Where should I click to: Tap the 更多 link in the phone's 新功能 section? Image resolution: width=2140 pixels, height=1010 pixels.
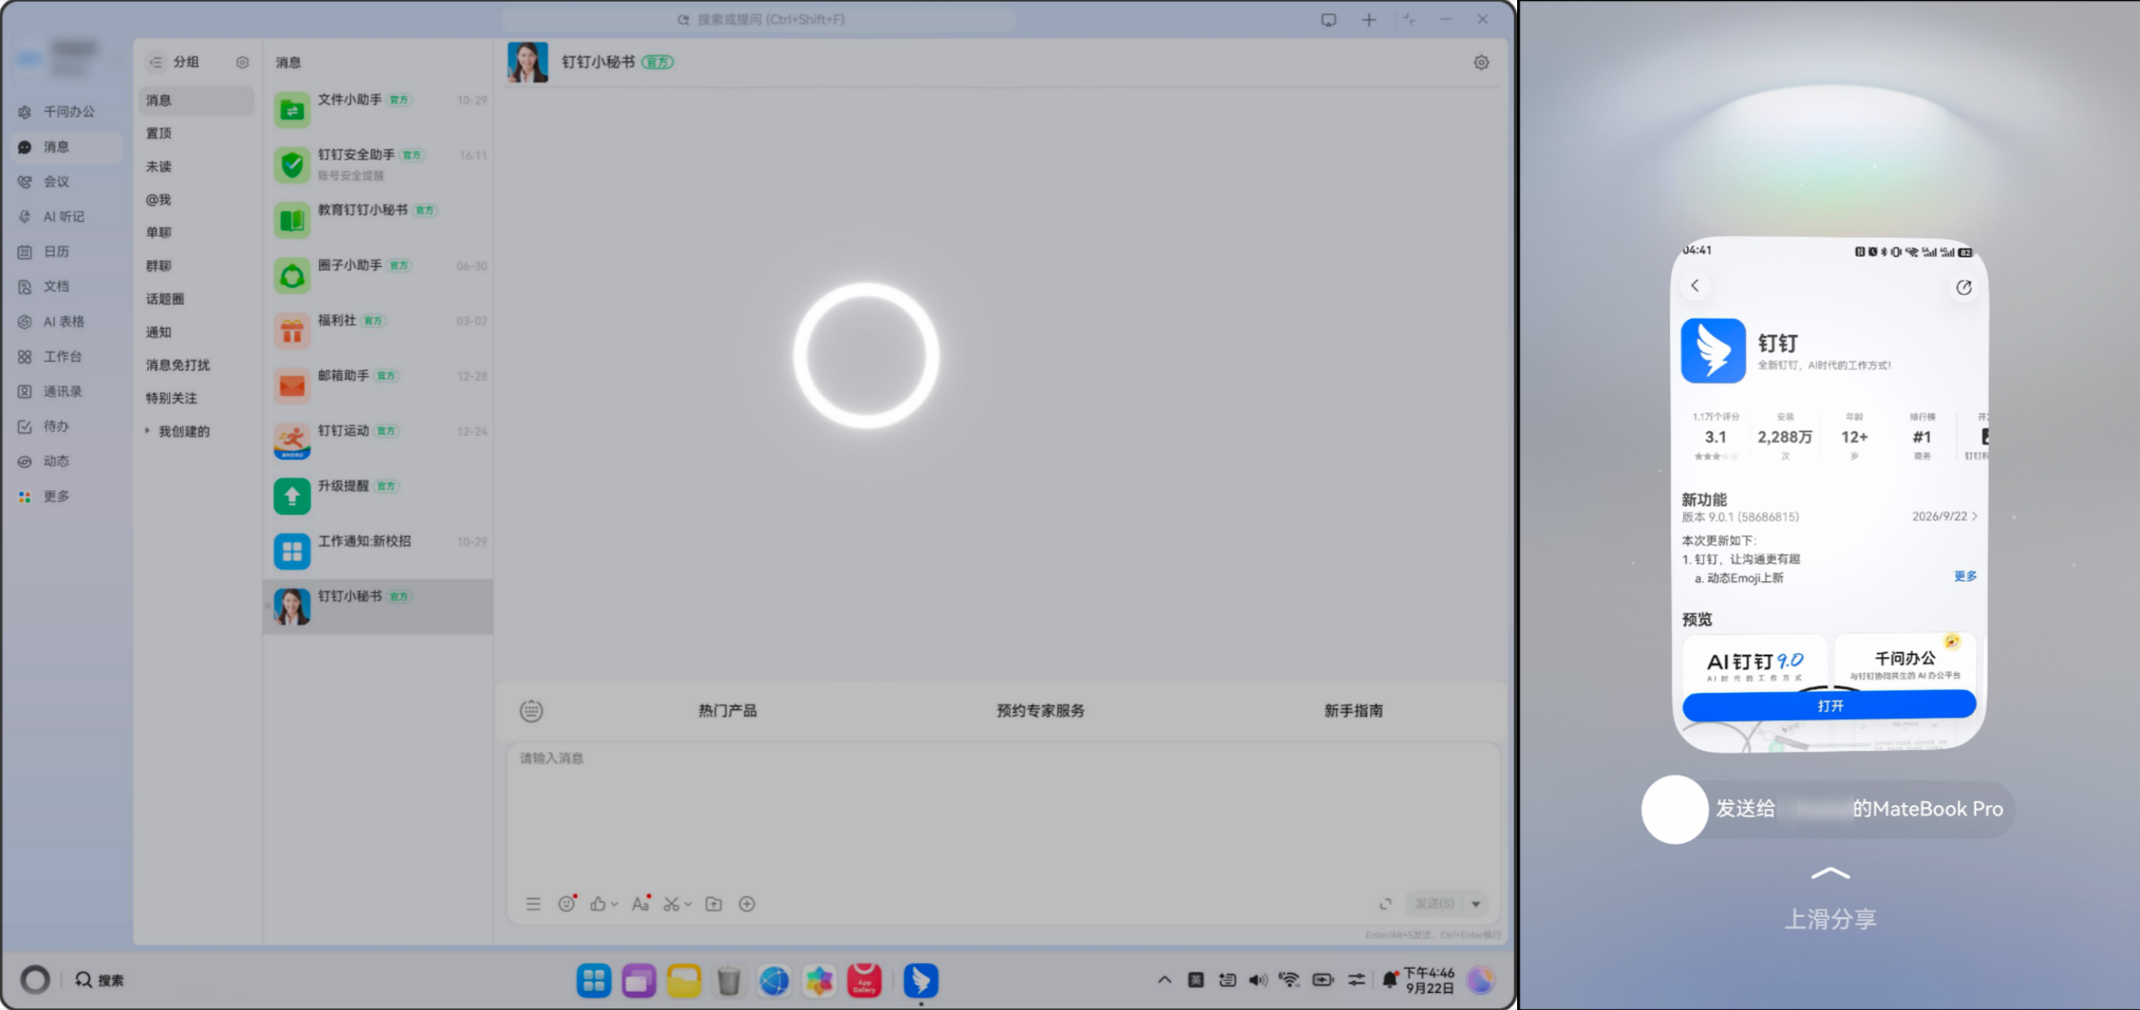click(x=1965, y=577)
